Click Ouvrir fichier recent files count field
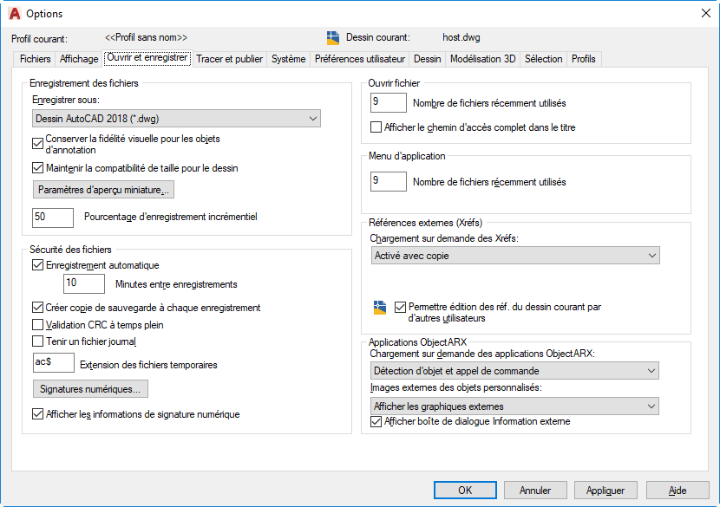Image resolution: width=720 pixels, height=507 pixels. point(389,102)
